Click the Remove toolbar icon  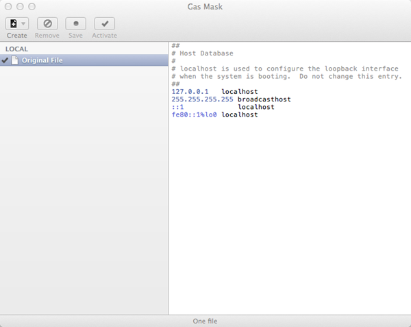tap(47, 23)
